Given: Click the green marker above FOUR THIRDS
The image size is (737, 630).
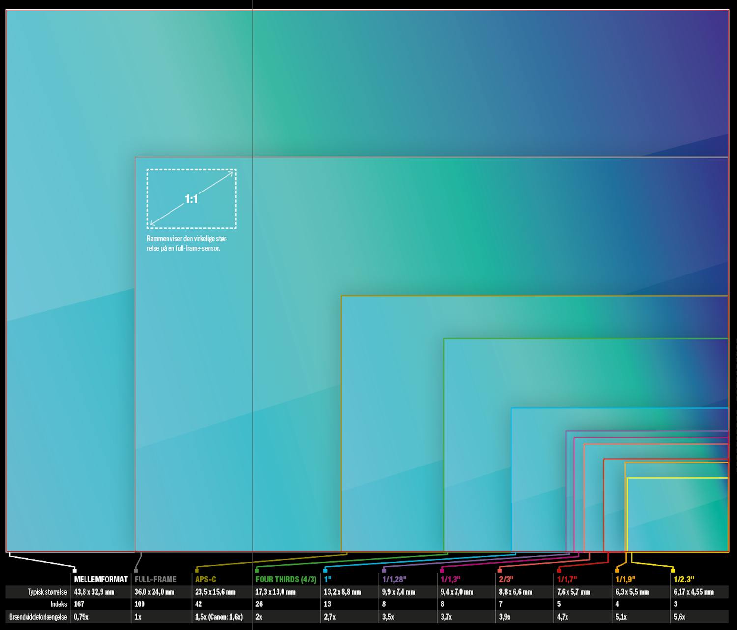Looking at the screenshot, I should click(x=257, y=571).
